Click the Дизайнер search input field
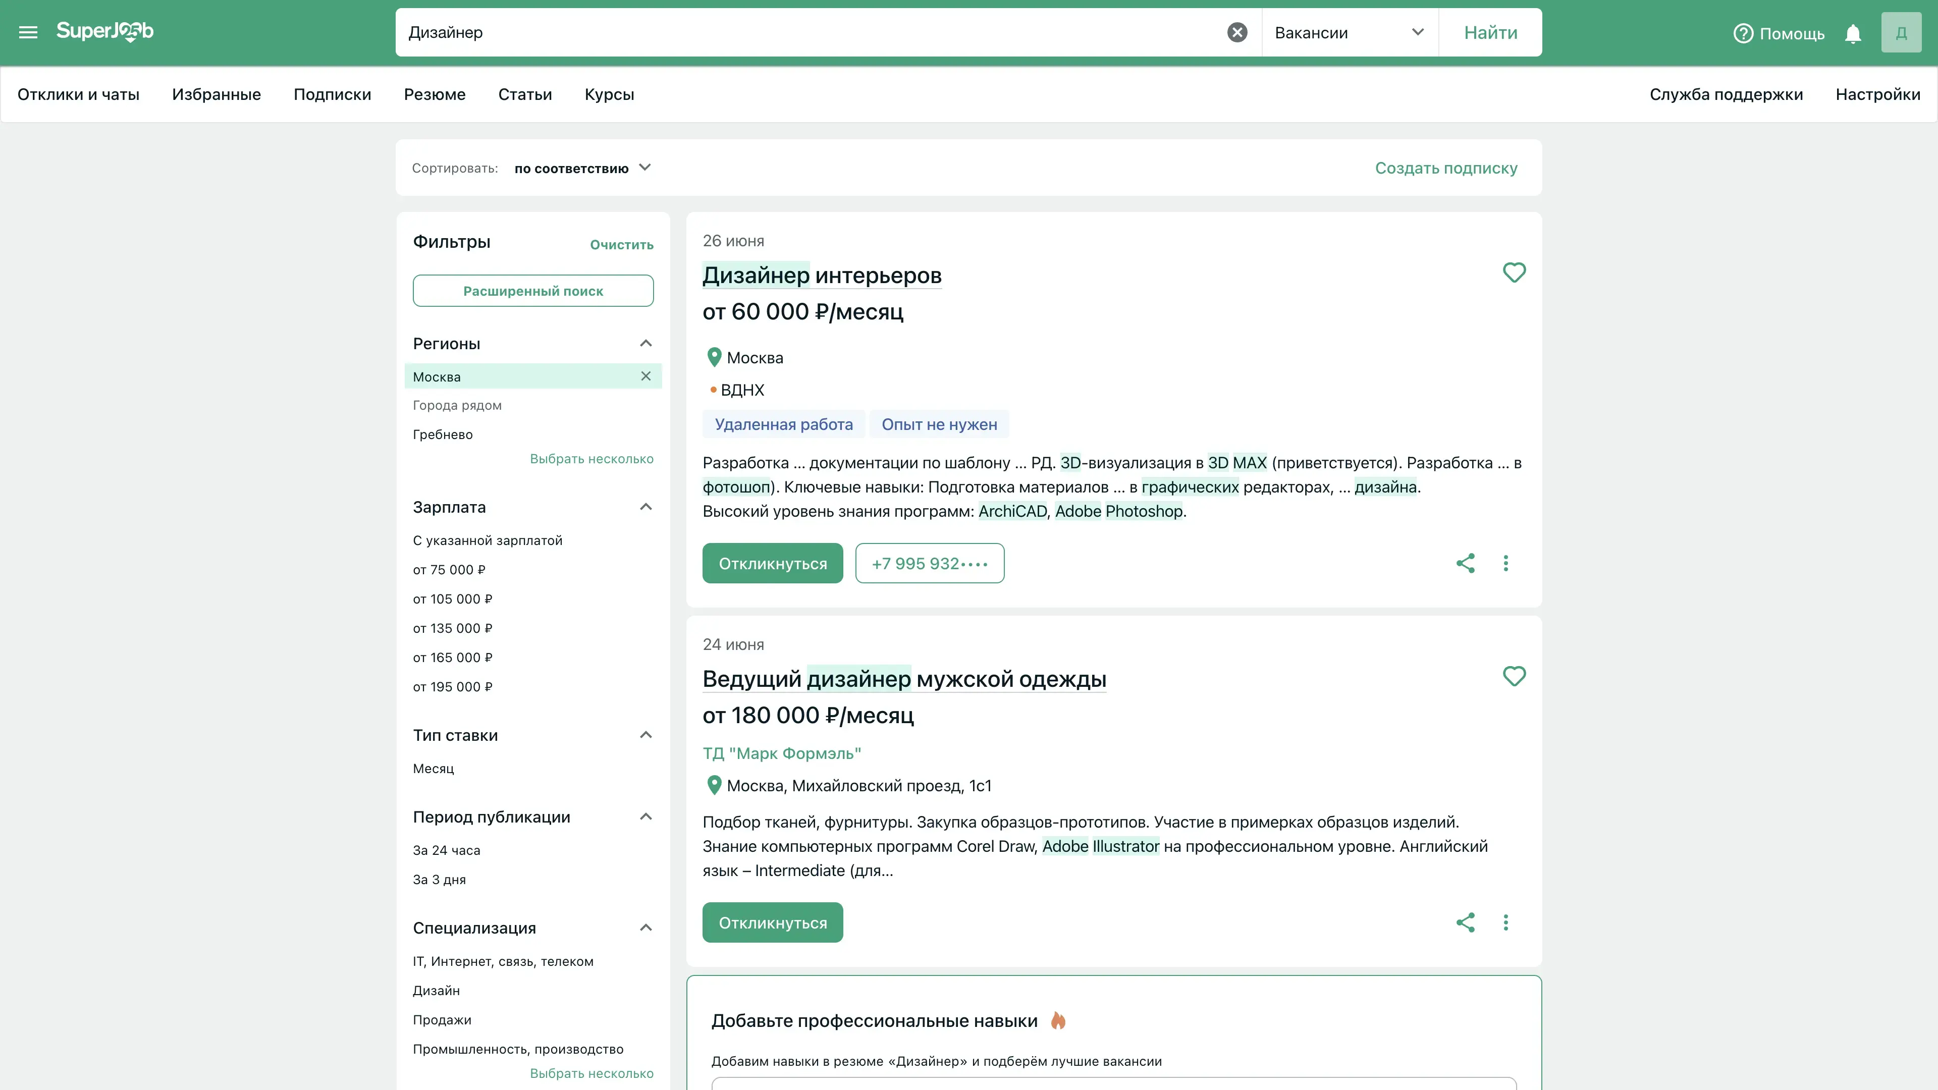Image resolution: width=1938 pixels, height=1090 pixels. click(x=813, y=32)
